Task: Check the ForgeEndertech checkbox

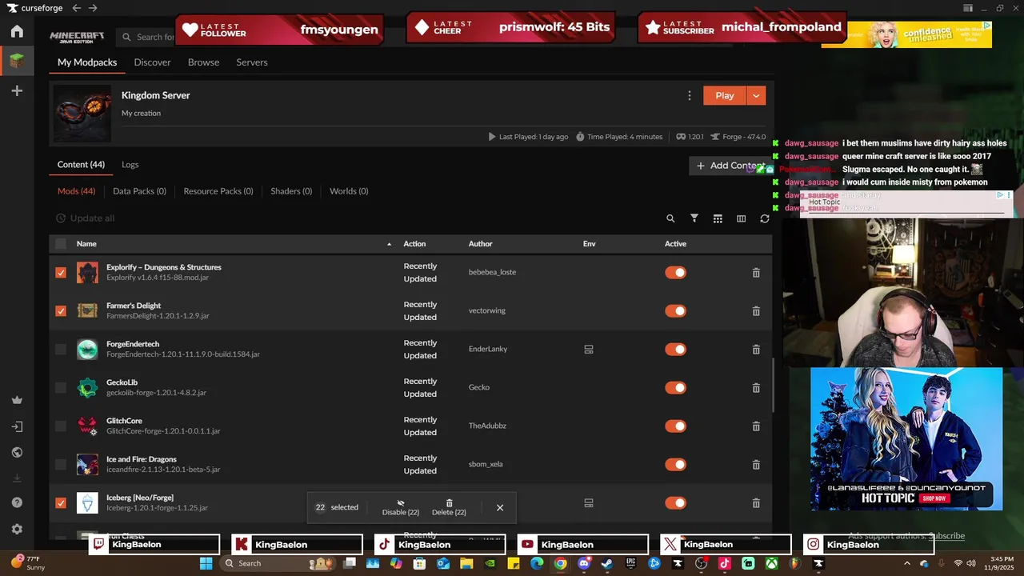Action: 61,350
